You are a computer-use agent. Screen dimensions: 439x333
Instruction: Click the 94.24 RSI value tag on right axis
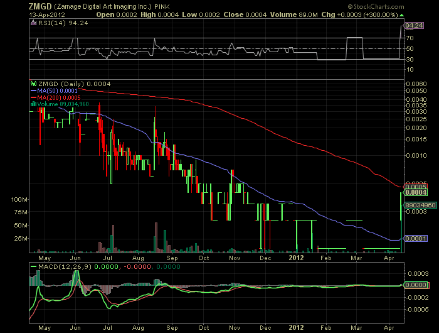pos(414,26)
